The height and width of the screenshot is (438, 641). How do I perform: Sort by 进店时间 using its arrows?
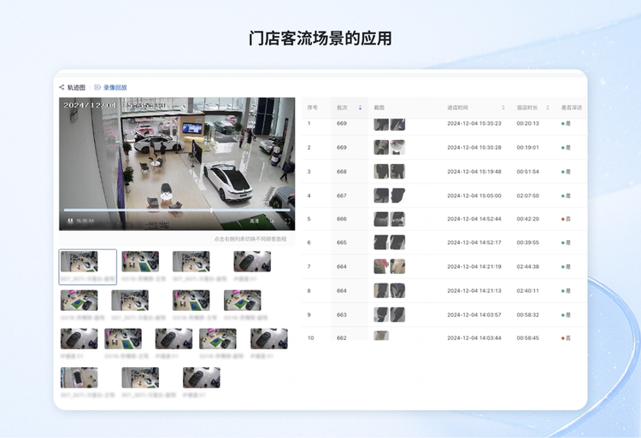point(503,108)
